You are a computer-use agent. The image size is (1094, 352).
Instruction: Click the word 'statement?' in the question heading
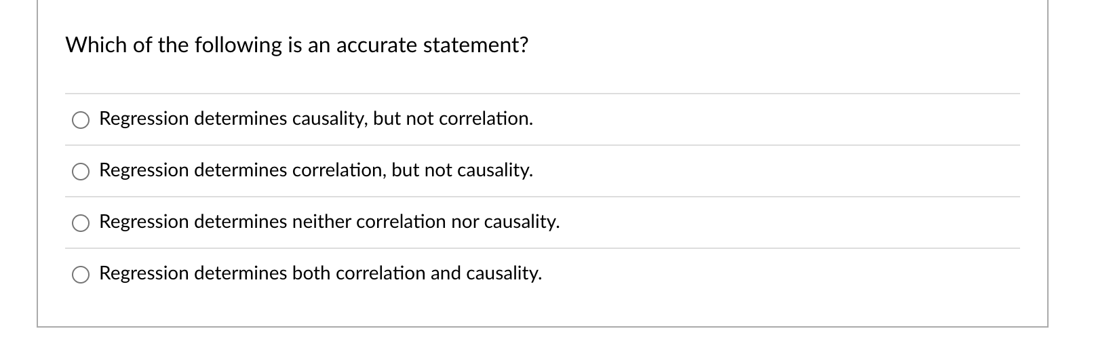(475, 45)
